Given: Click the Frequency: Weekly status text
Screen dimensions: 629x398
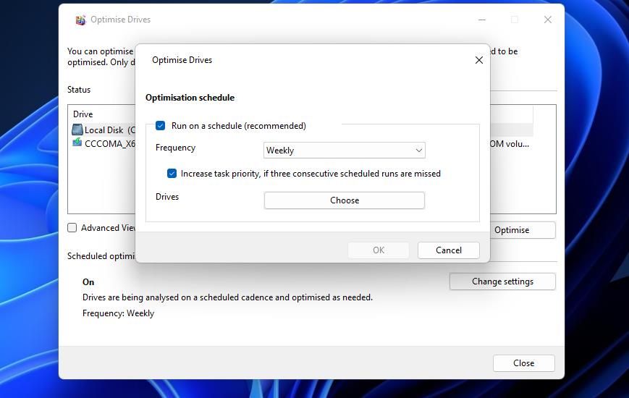Looking at the screenshot, I should click(x=118, y=313).
